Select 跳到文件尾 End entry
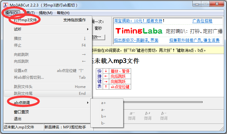This screenshot has width=227, height=134. coord(48,93)
